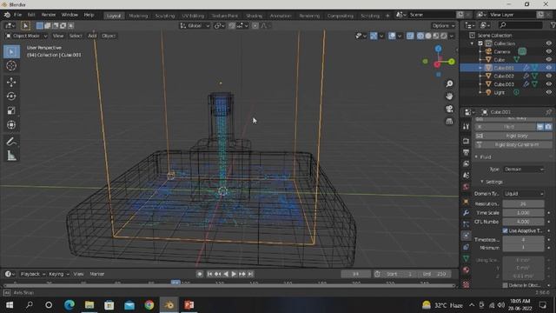The image size is (556, 313).
Task: Collapse the Settings subpanel
Action: 482,182
